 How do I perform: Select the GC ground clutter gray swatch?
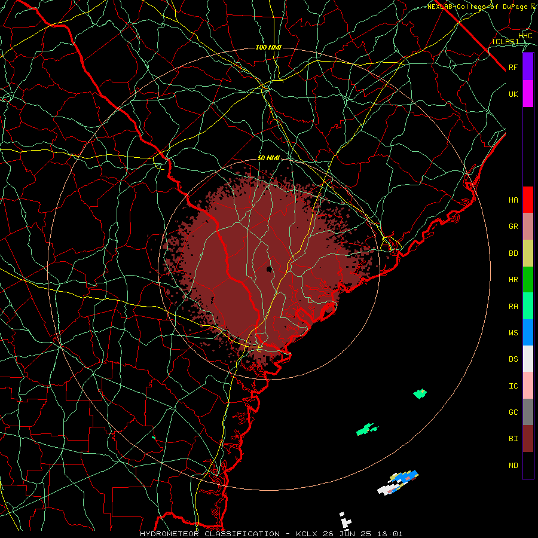coord(528,412)
